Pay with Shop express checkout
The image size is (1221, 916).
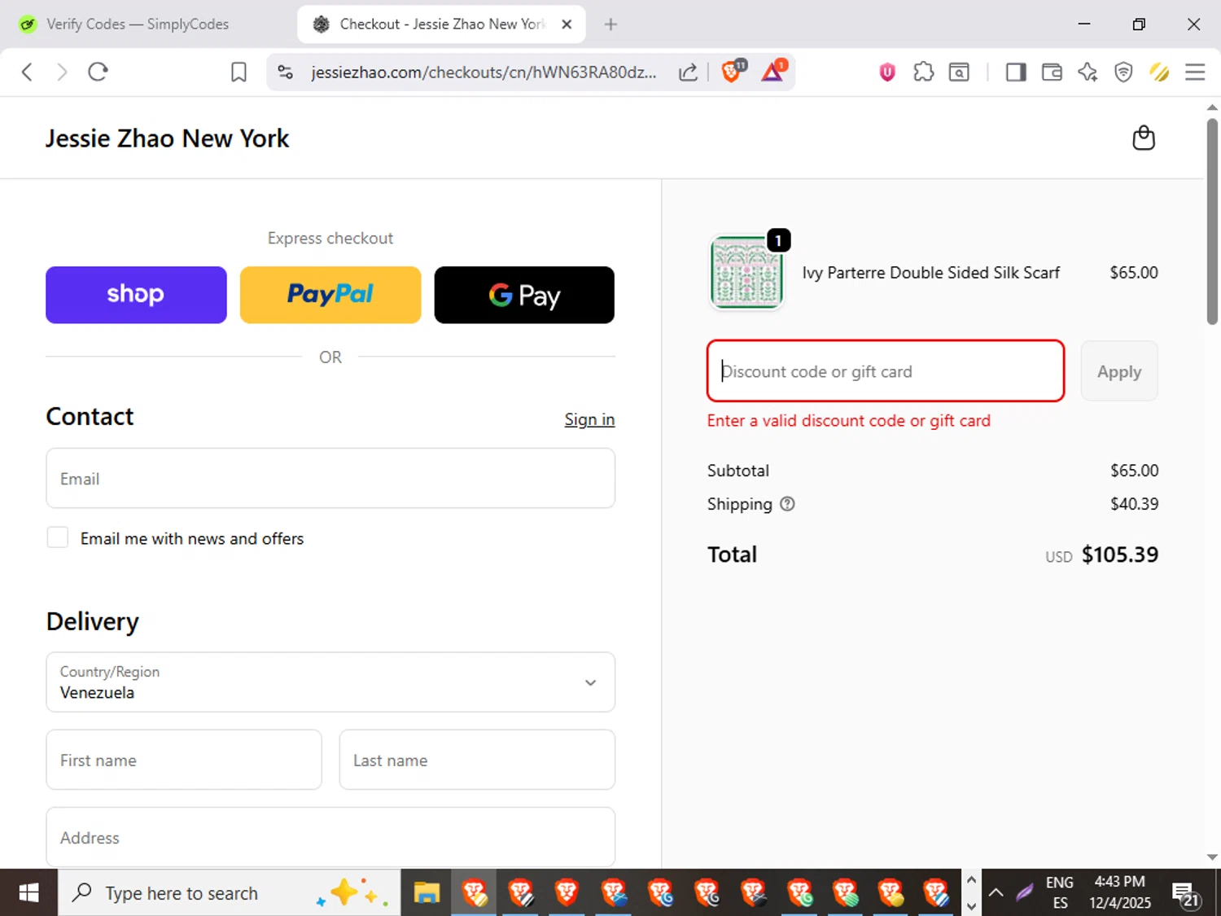(x=136, y=295)
